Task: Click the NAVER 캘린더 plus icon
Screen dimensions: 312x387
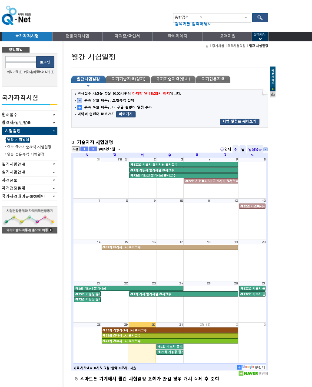Action: pos(241,374)
